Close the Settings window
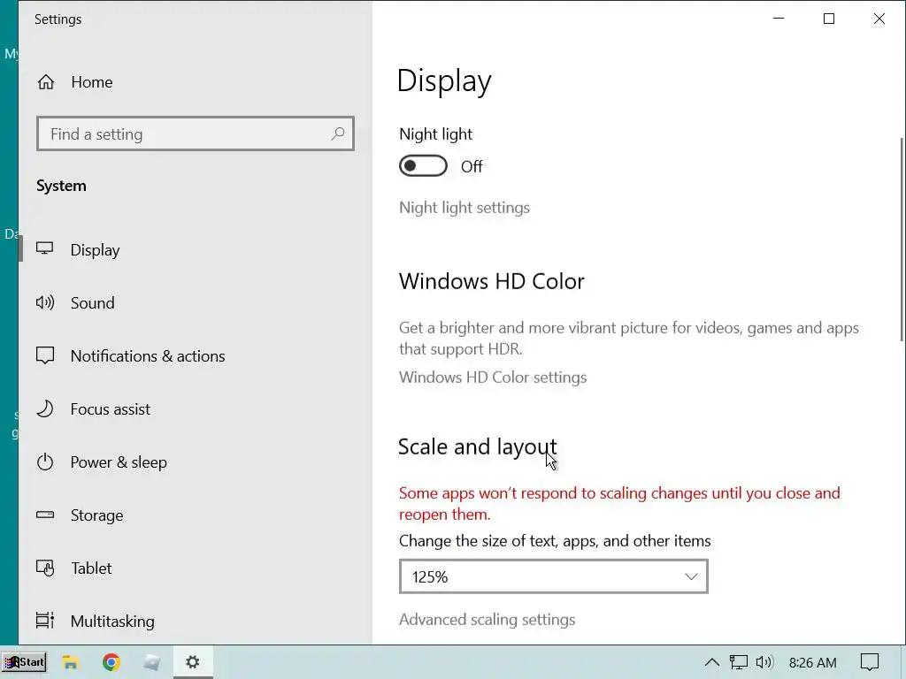The height and width of the screenshot is (679, 906). 879,19
